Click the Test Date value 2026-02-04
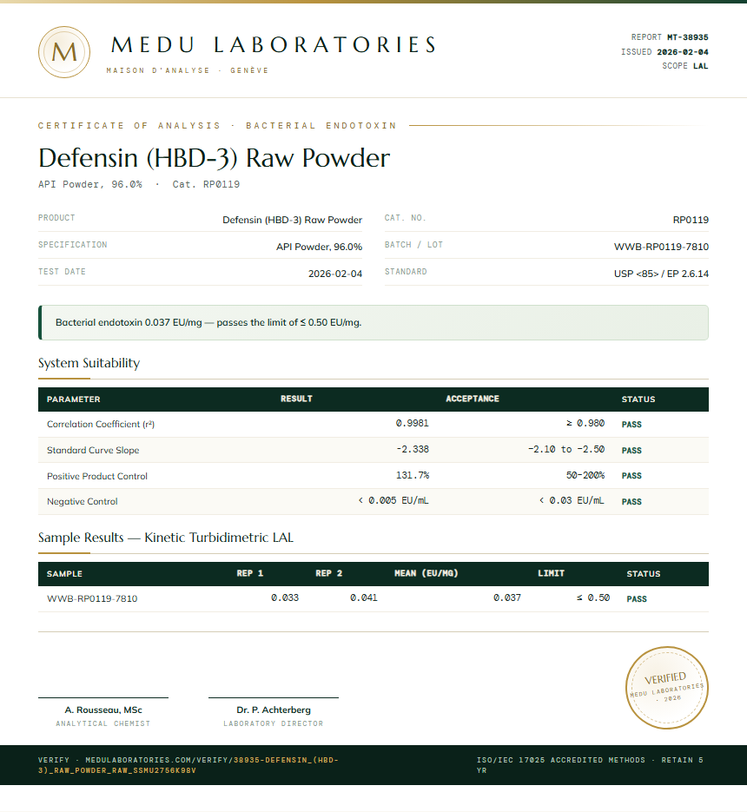747x812 pixels. click(x=335, y=274)
